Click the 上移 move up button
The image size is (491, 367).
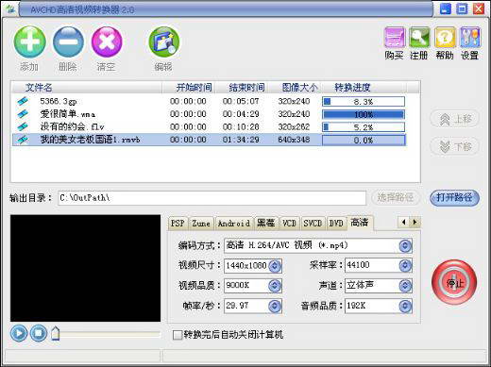pos(454,119)
